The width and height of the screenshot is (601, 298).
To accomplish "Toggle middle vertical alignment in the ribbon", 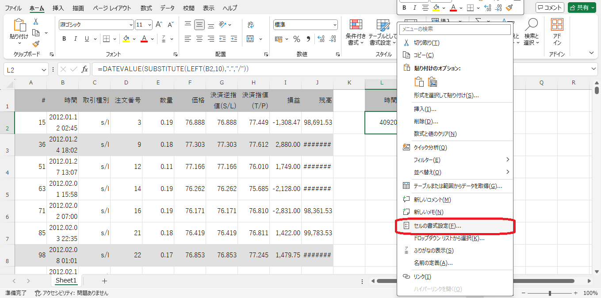I will [x=199, y=25].
